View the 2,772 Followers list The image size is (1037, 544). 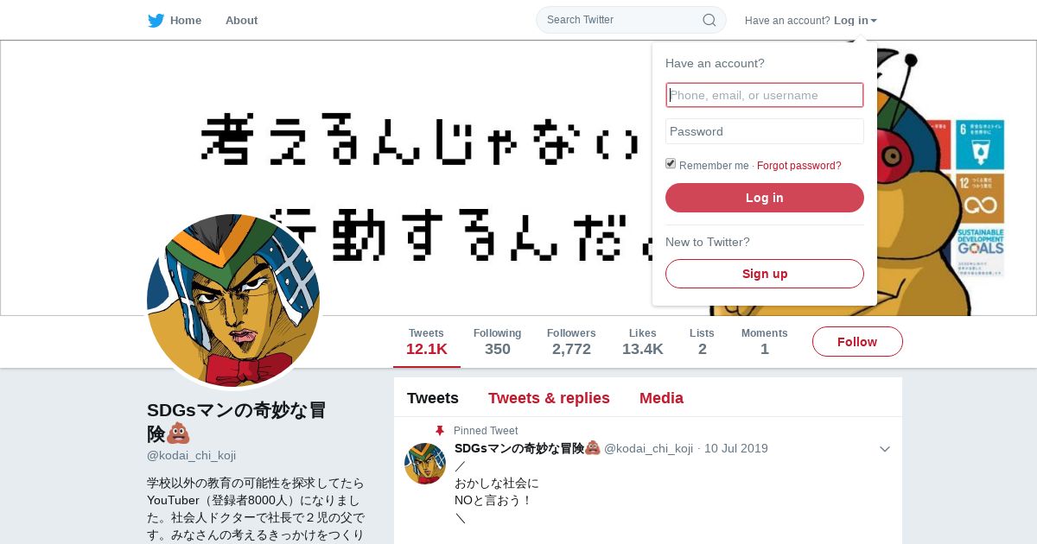pyautogui.click(x=571, y=342)
